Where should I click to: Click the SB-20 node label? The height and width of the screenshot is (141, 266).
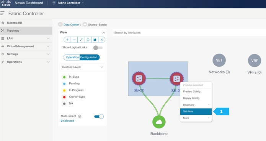[139, 90]
